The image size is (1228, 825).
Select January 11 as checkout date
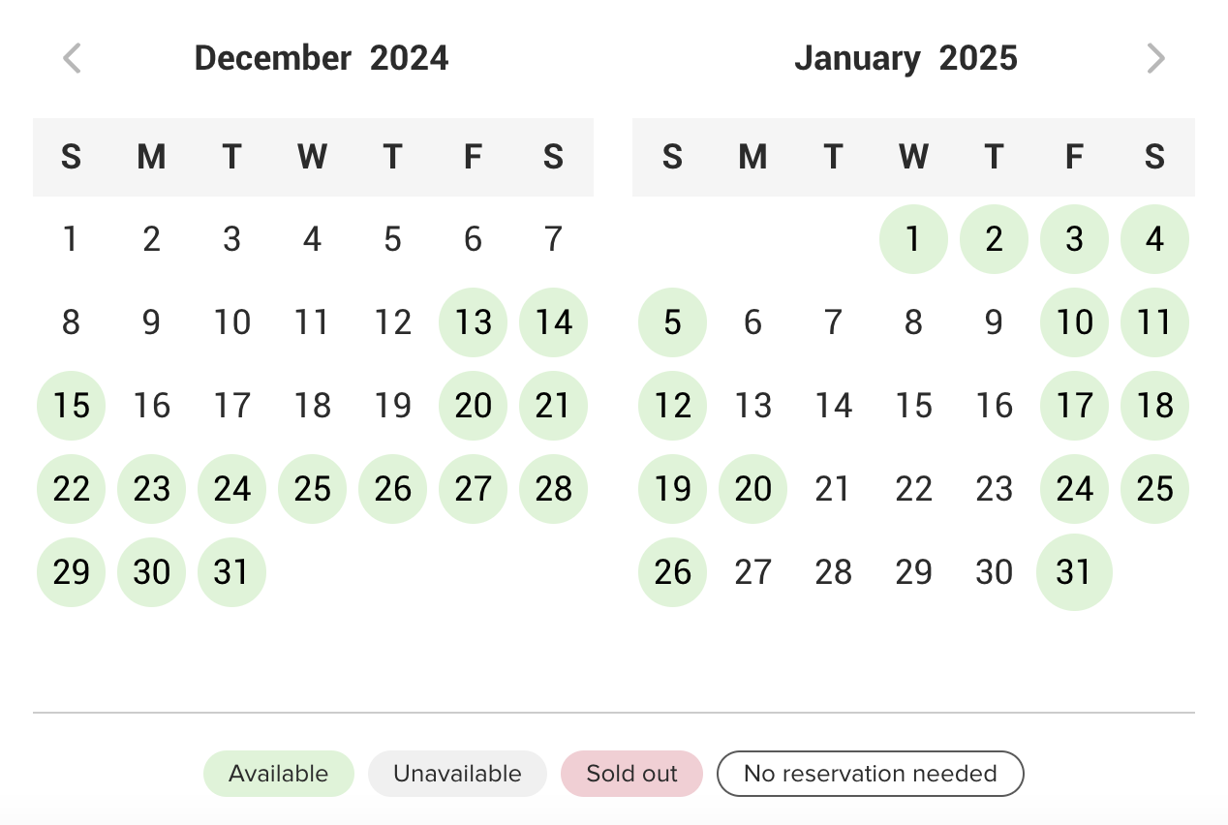pyautogui.click(x=1154, y=322)
